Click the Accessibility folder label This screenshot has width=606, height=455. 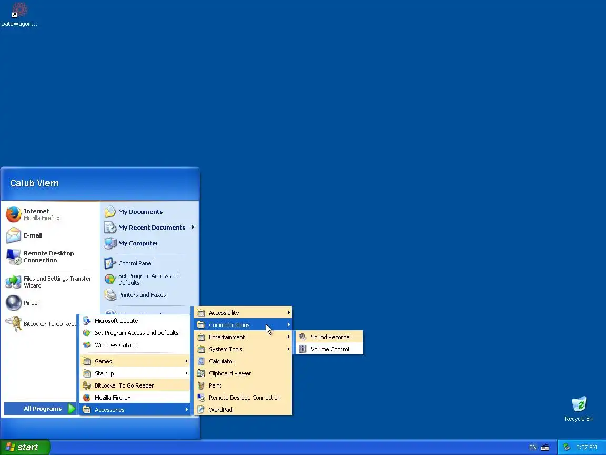[224, 313]
